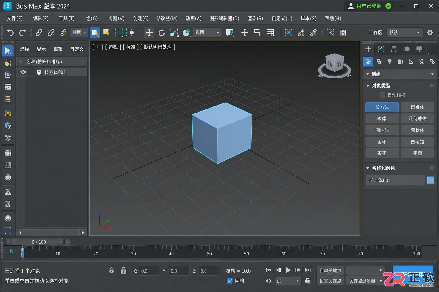439x292 pixels.
Task: Switch to Systems category icon
Action: tap(432, 61)
